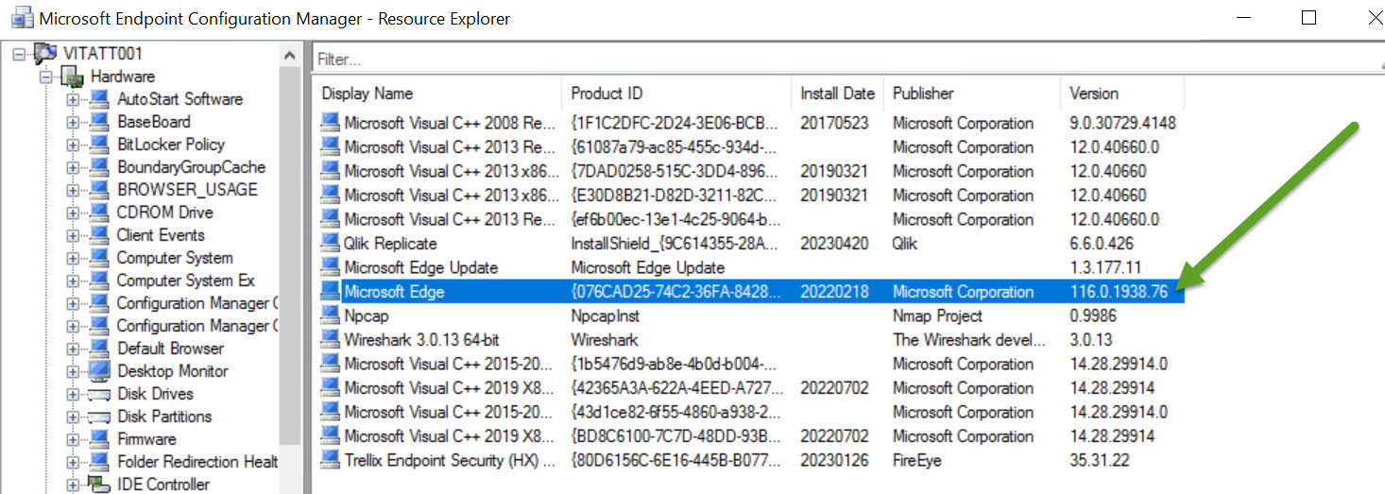Collapse the VITATT001 root node

19,54
